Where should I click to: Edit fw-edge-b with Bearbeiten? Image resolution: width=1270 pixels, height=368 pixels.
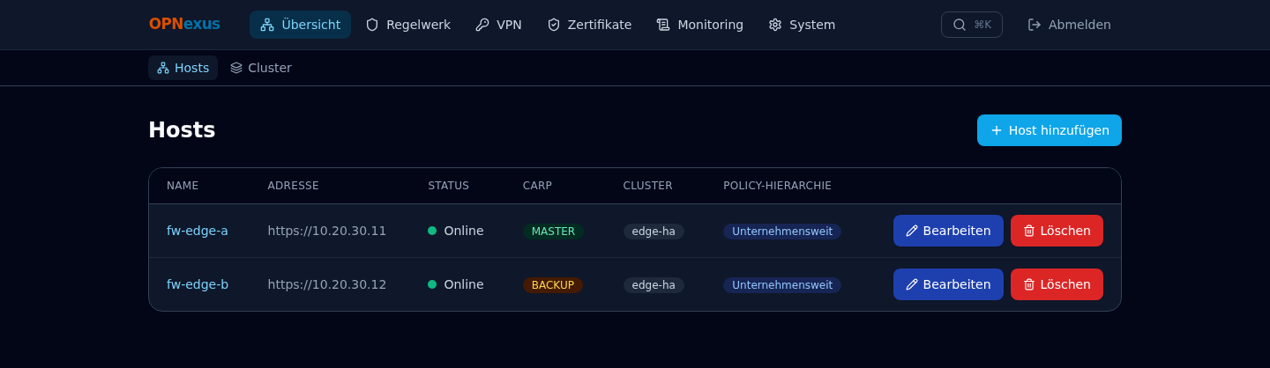coord(948,284)
